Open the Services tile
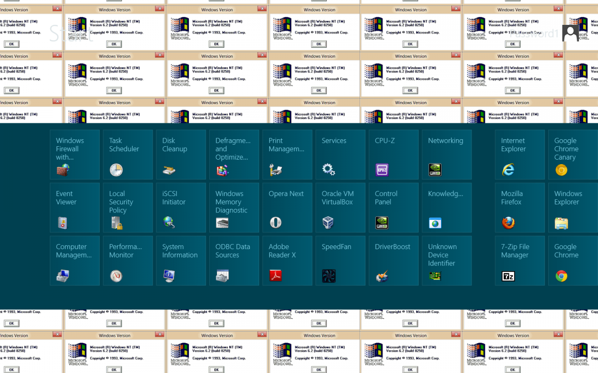 340,155
